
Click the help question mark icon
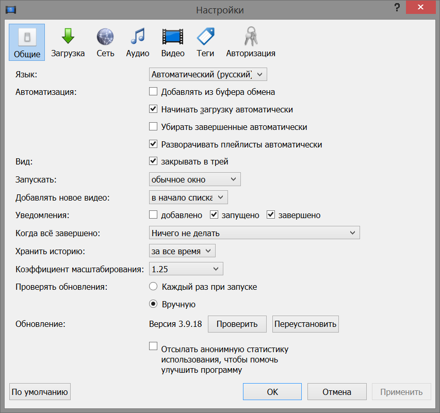(397, 8)
